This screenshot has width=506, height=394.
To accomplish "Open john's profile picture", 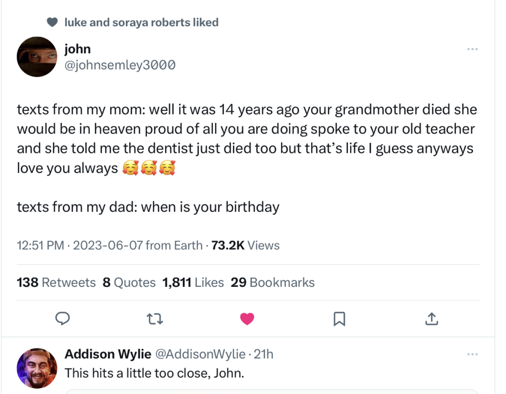I will point(37,56).
